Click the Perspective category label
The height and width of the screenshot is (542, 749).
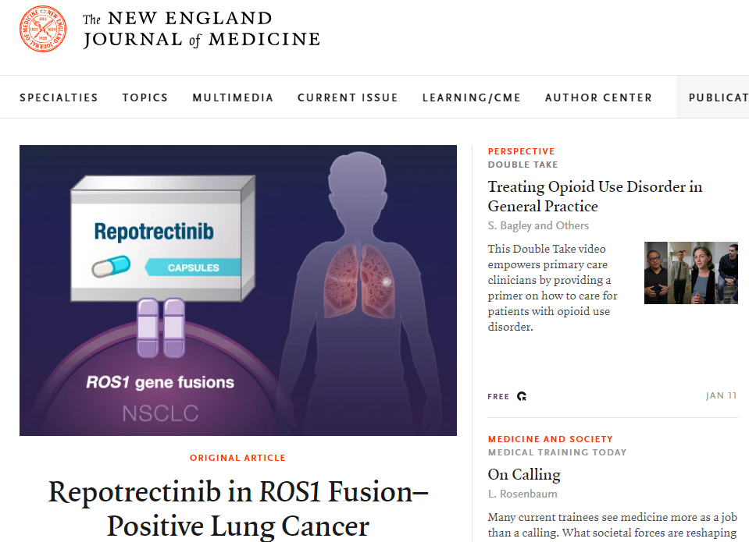point(521,151)
